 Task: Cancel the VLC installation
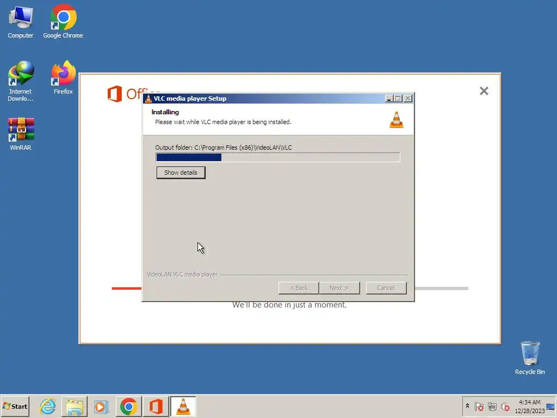(x=386, y=288)
